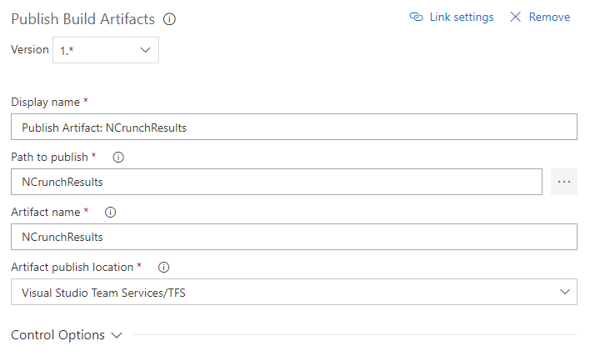
Task: Open the ellipsis browse button for path
Action: (x=564, y=181)
